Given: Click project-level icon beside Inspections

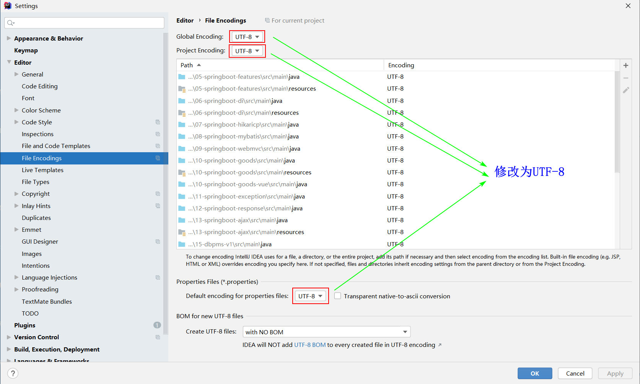Looking at the screenshot, I should (158, 134).
